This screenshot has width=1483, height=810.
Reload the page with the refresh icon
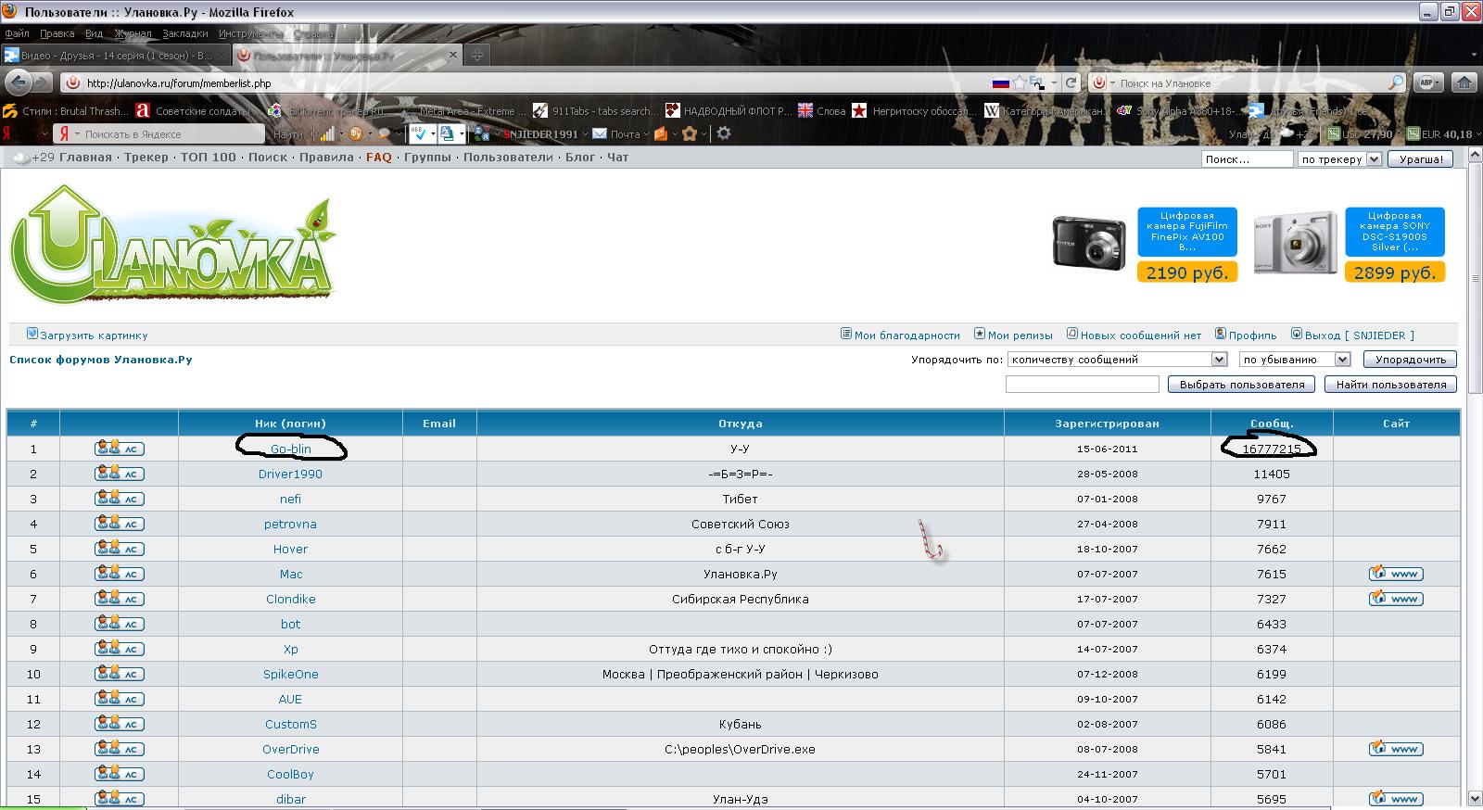[1071, 82]
